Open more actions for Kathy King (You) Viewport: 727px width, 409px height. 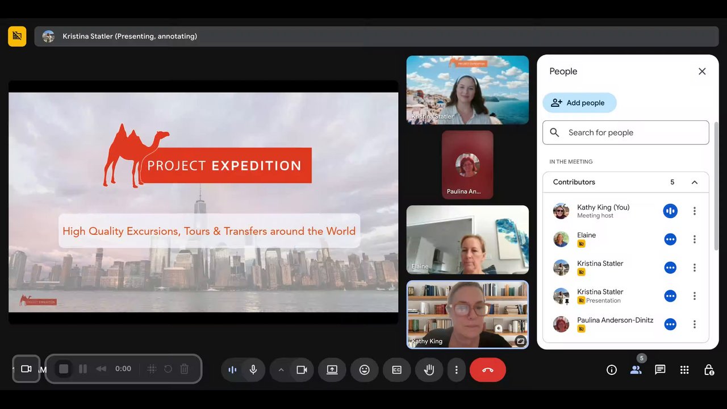[694, 211]
